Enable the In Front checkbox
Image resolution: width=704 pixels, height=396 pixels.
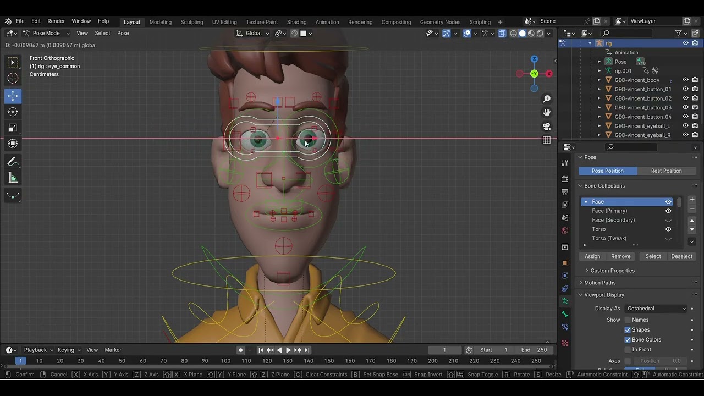click(x=628, y=350)
